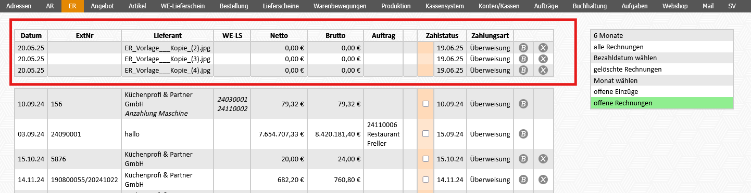Check the Zahlstatus box for invoice 24090001
The height and width of the screenshot is (193, 751).
425,133
